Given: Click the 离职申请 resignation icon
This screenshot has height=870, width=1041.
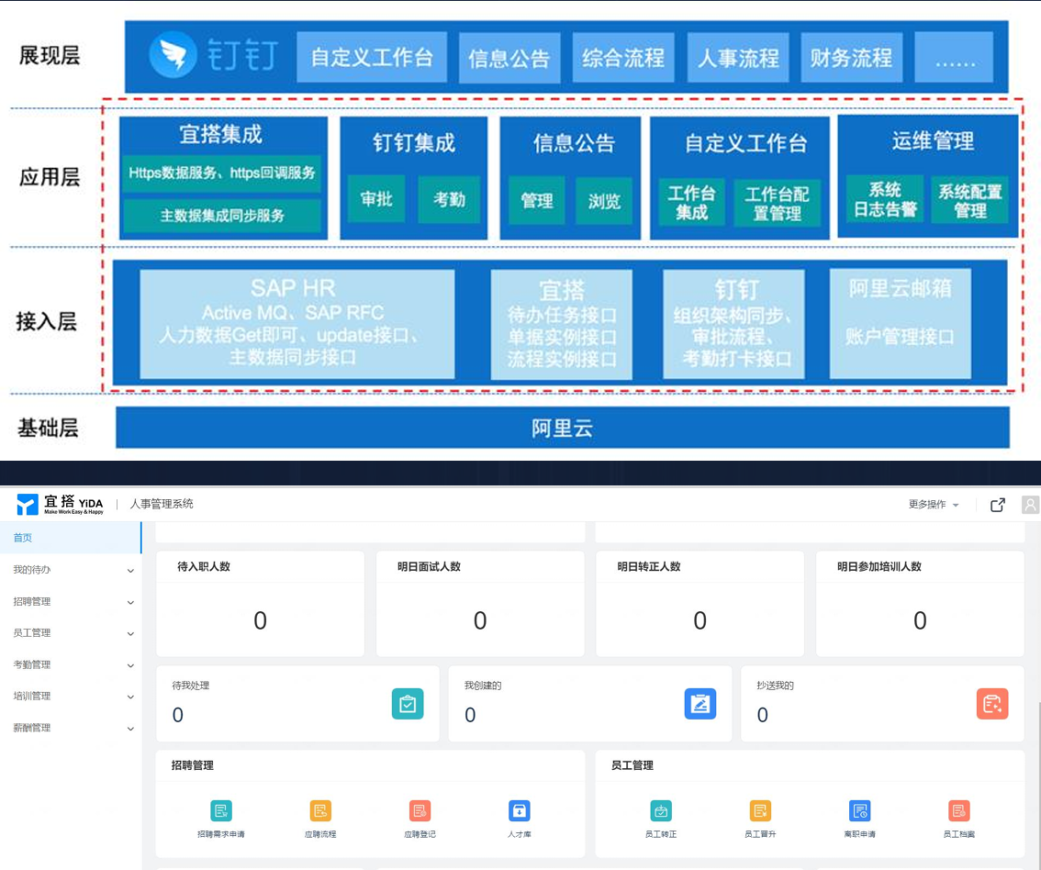Looking at the screenshot, I should pos(859,810).
